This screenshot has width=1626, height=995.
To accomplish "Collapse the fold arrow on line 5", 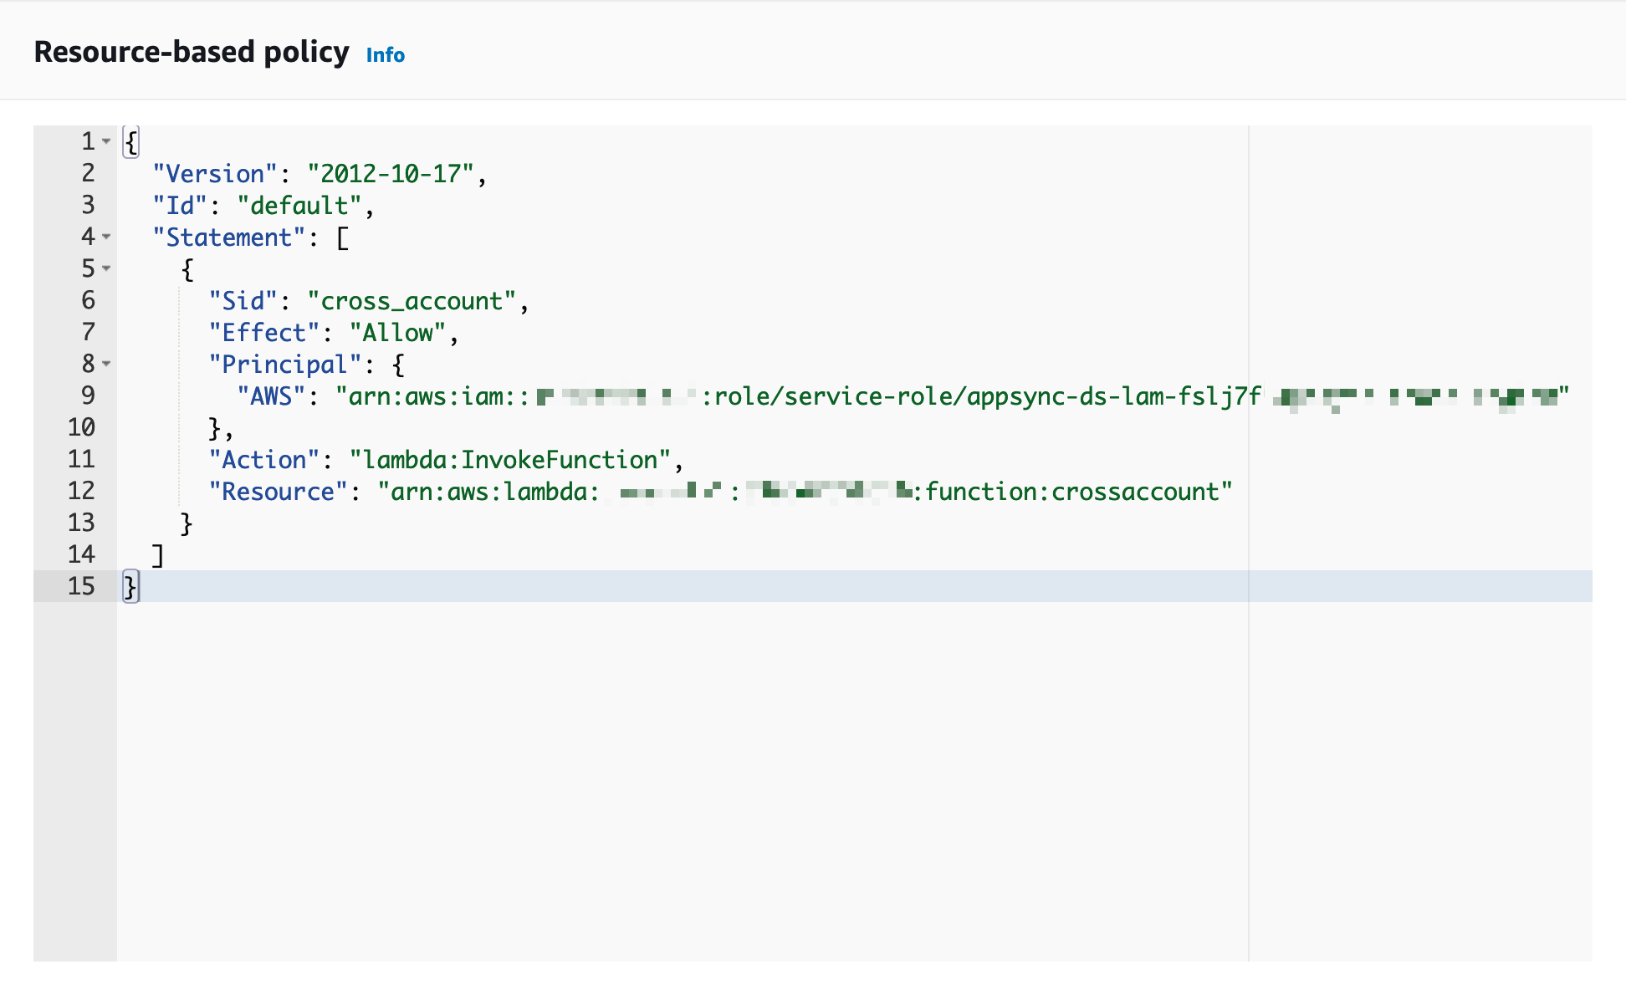I will tap(106, 268).
